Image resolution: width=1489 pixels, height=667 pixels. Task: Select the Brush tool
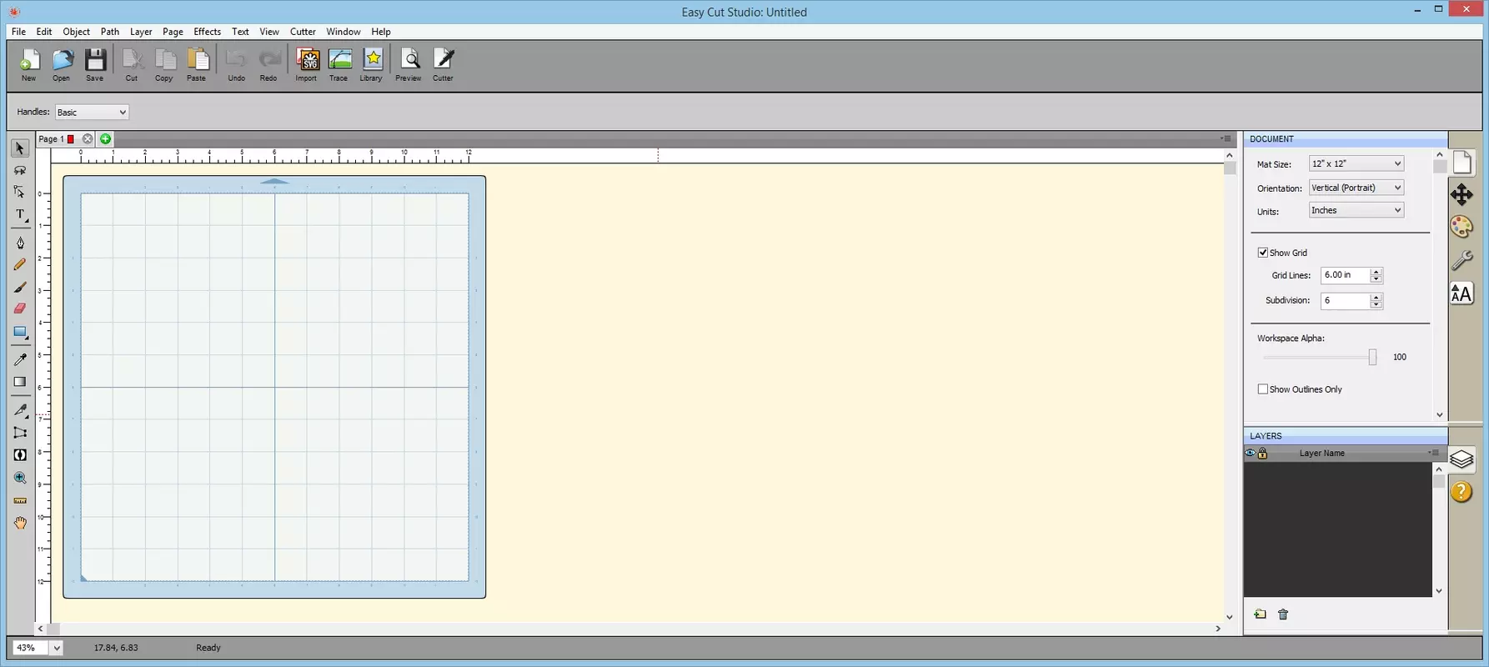20,287
